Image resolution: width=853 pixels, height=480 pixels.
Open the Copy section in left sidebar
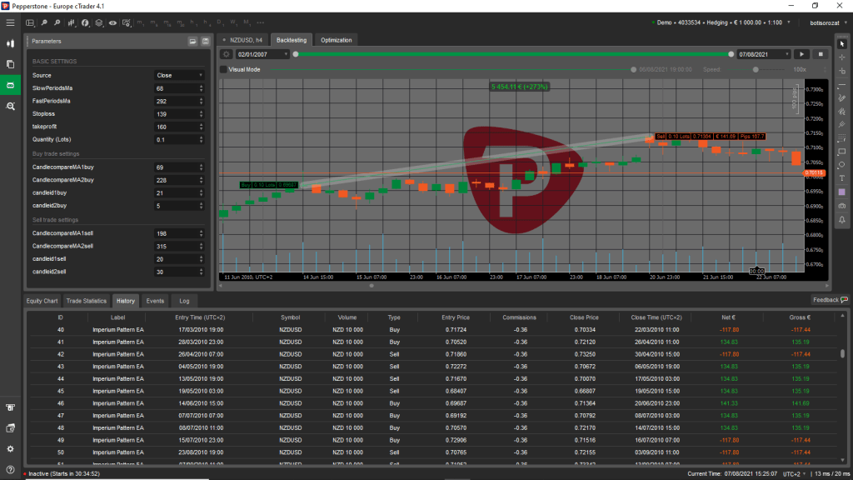point(10,64)
